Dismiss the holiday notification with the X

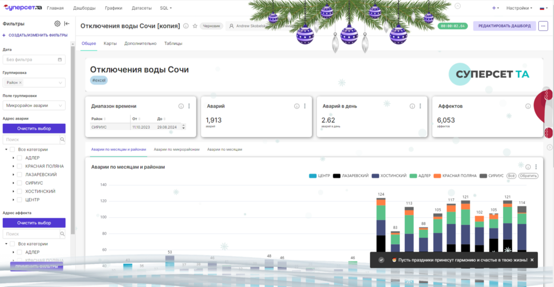[x=532, y=260]
